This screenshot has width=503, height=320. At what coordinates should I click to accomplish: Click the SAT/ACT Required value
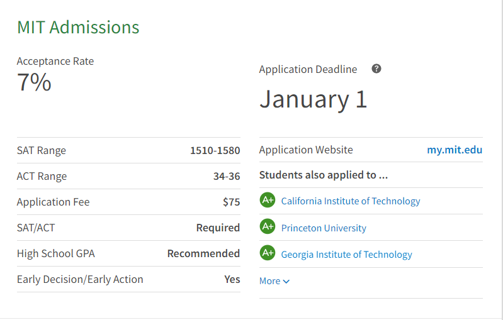point(218,228)
